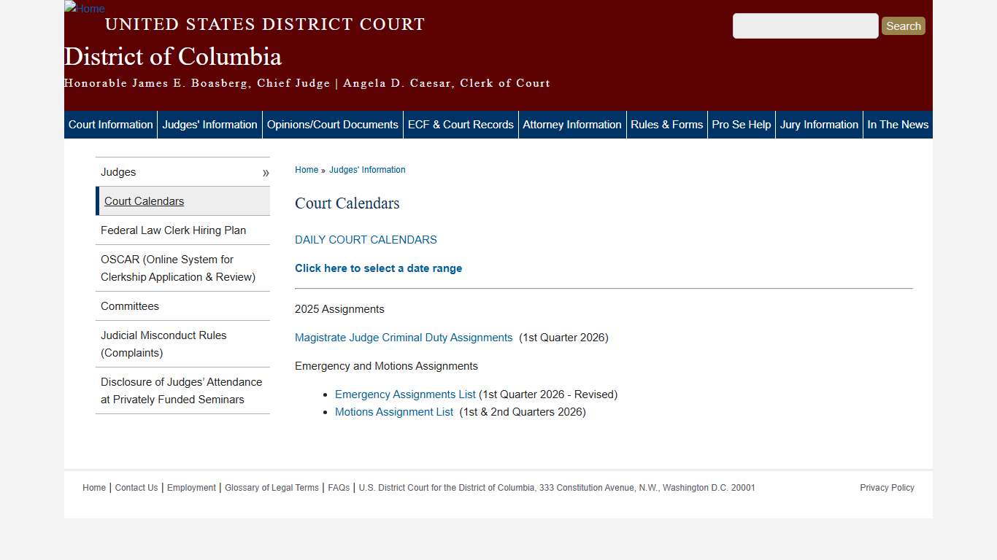Click the Search button
This screenshot has width=997, height=560.
click(x=903, y=26)
